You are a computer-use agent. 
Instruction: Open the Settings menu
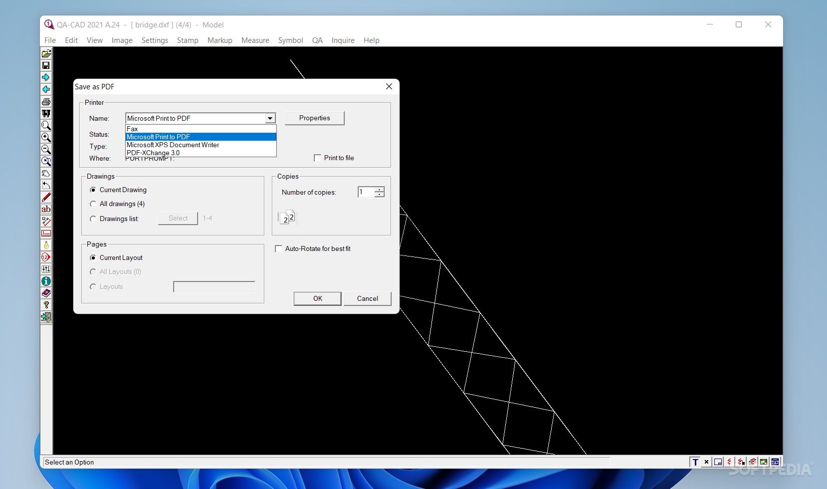tap(155, 40)
